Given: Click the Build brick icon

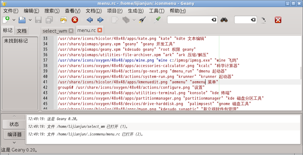Looking at the screenshot, I should [126, 20].
